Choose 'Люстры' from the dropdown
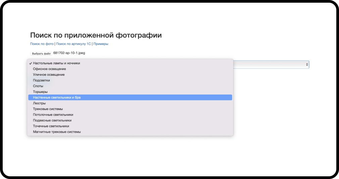 (x=39, y=103)
